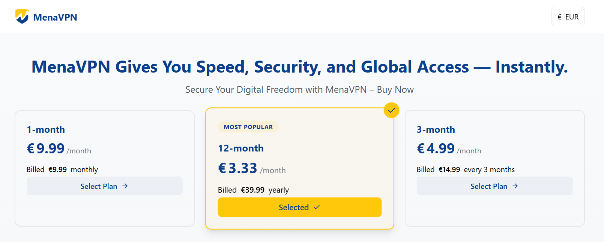Click the yellow checkmark badge on 12-month plan

[392, 110]
